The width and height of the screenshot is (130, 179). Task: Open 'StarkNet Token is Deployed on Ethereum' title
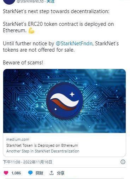pyautogui.click(x=42, y=145)
